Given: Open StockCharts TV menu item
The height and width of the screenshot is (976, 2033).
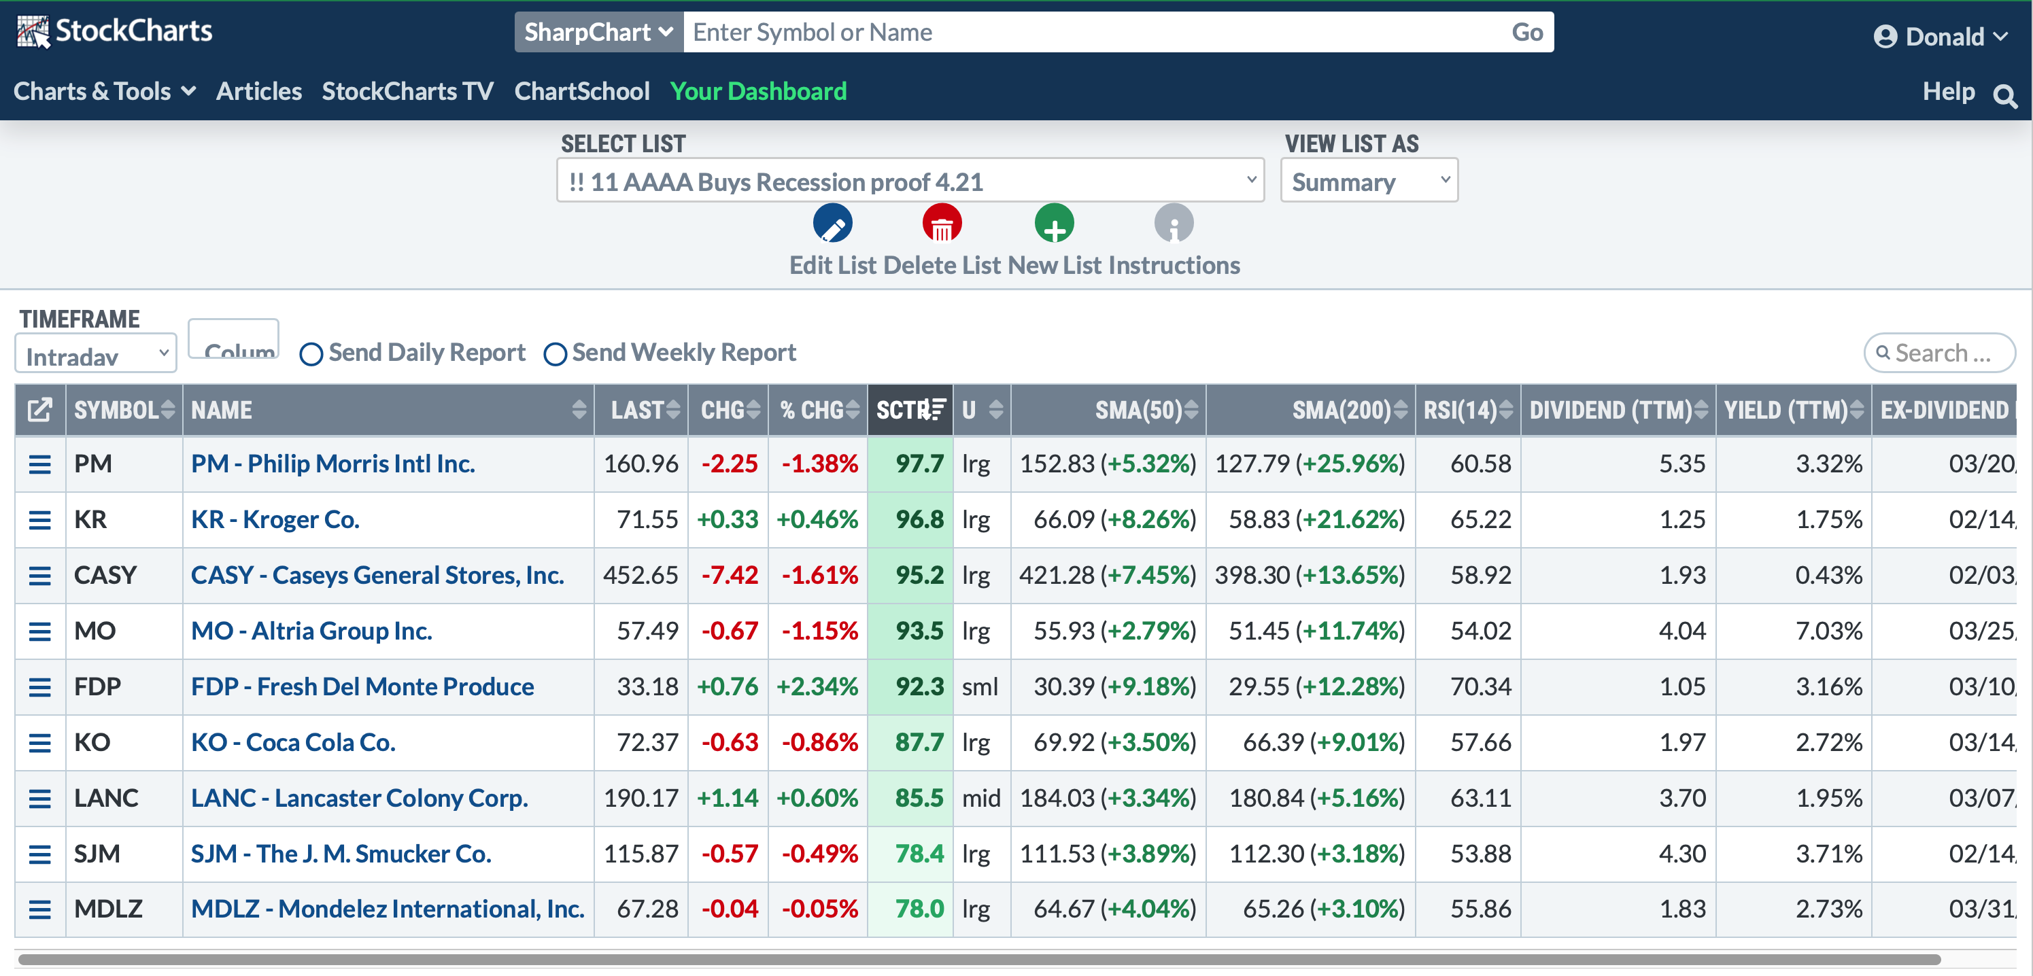Looking at the screenshot, I should coord(407,92).
